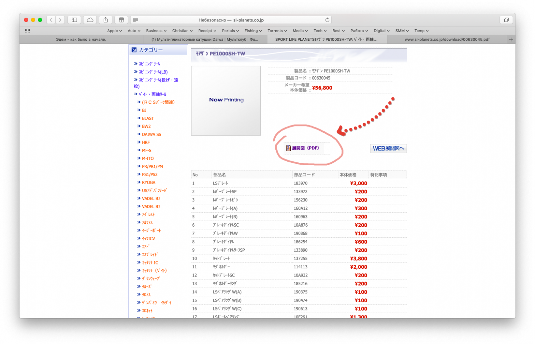Open the RYOGA category link

click(x=149, y=183)
